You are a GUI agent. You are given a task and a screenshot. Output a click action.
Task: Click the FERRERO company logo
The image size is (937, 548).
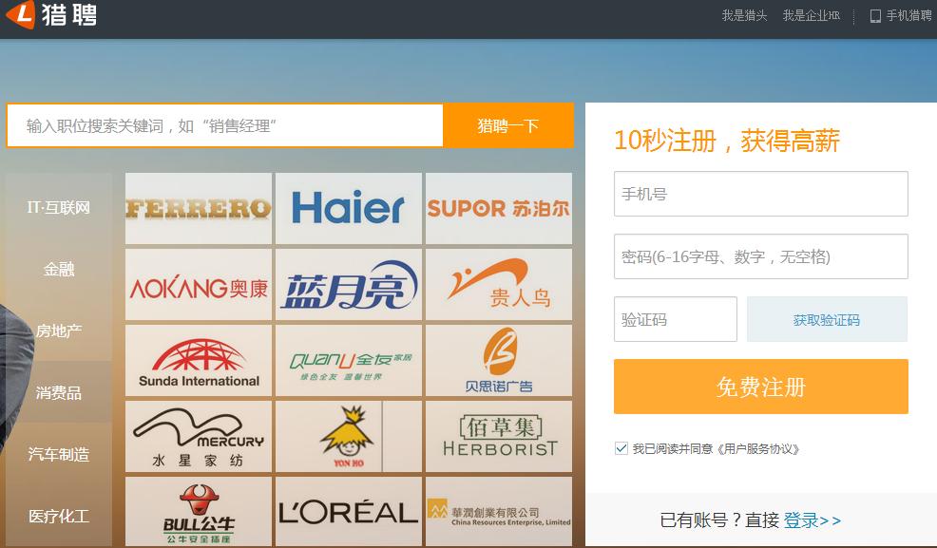(x=197, y=208)
